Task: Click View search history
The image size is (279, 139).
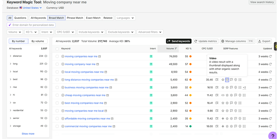Action: (262, 2)
